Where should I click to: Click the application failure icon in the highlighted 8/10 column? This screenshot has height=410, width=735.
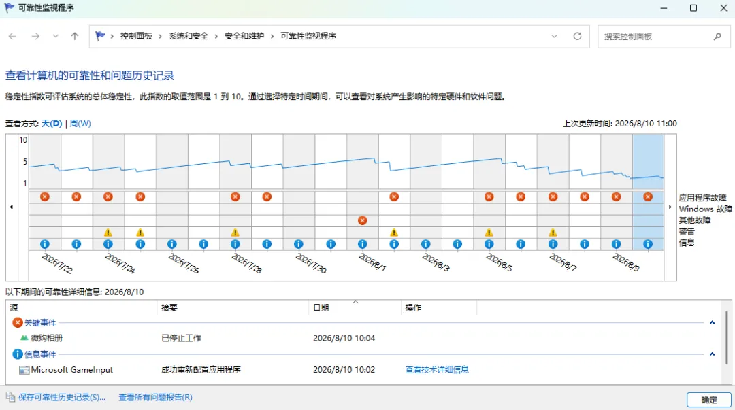(649, 197)
